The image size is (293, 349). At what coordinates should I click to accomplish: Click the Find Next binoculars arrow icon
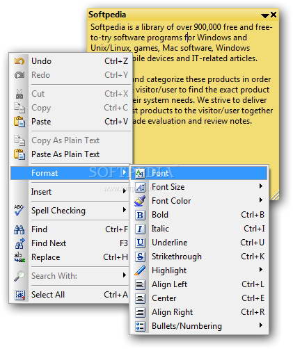coord(19,243)
